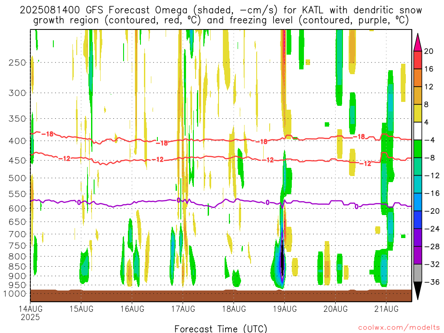Screen dimensions: 444x333
Task: Click the red -18 contour label nearest 14AUG
Action: click(47, 134)
